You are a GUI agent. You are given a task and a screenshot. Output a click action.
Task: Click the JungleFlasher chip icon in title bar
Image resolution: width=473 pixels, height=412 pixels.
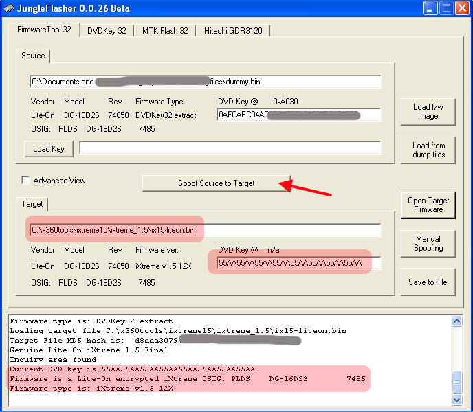9,8
